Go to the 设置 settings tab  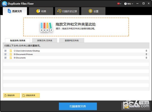tap(93, 11)
